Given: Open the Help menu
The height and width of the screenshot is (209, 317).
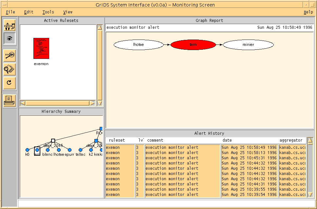Looking at the screenshot, I should coord(308,12).
